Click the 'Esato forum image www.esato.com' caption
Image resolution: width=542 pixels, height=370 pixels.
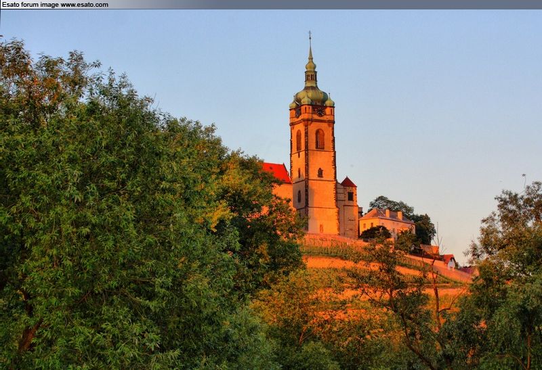tap(55, 5)
